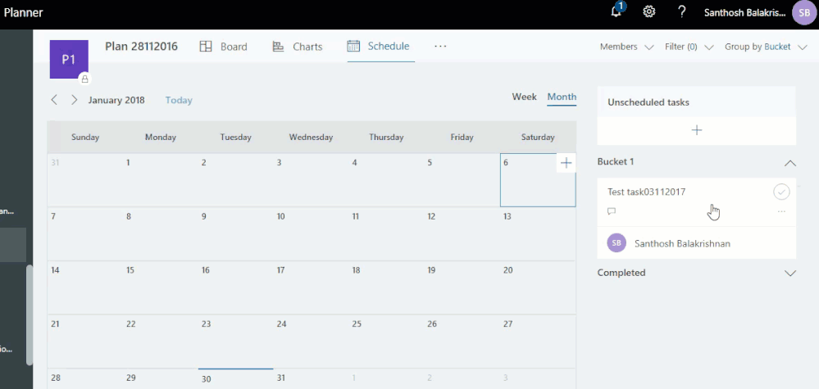Add an unscheduled task with plus
Viewport: 819px width, 389px height.
[x=696, y=130]
